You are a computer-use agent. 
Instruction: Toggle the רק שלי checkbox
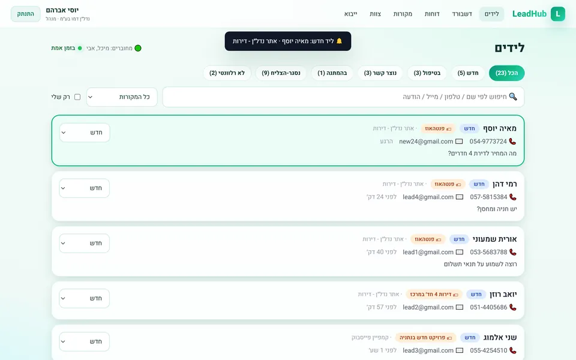(77, 97)
